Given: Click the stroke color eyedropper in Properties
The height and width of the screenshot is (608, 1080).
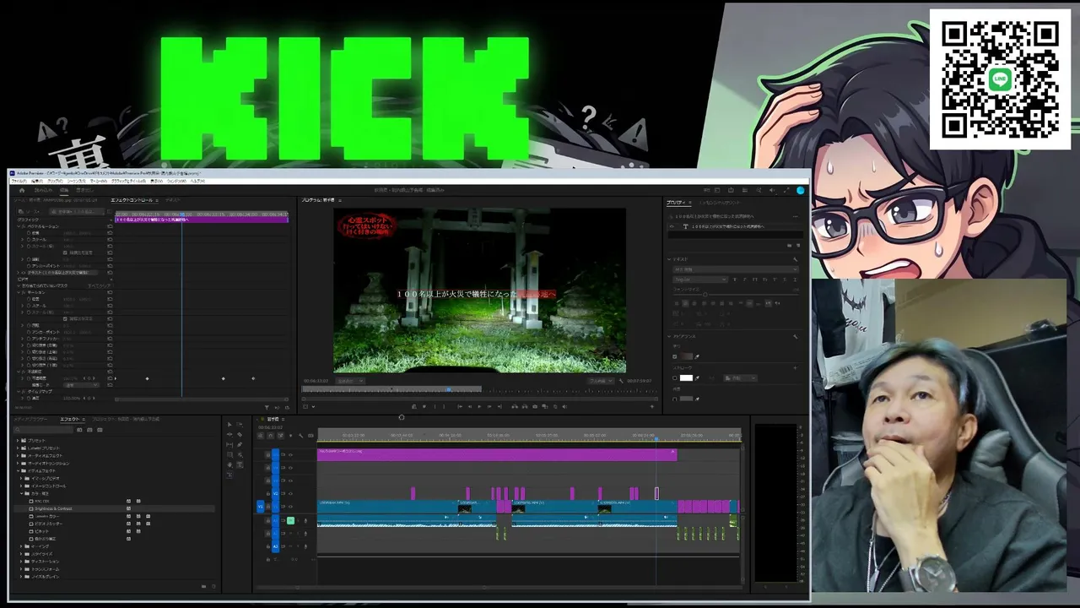Looking at the screenshot, I should click(x=697, y=378).
